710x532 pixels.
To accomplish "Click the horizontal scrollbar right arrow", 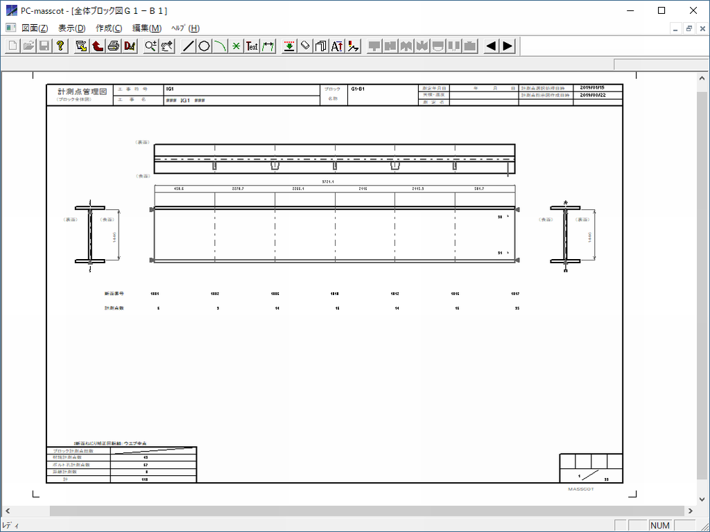I will tap(689, 511).
